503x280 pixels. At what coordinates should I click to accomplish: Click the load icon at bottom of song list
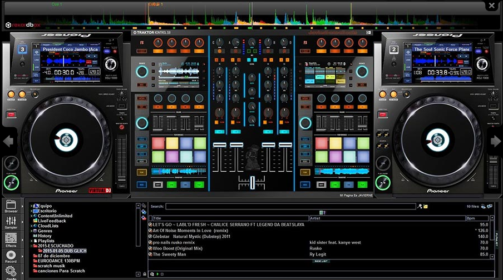point(152,274)
